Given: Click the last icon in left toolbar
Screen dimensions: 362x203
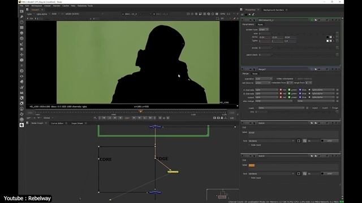Looking at the screenshot, I should pos(21,125).
